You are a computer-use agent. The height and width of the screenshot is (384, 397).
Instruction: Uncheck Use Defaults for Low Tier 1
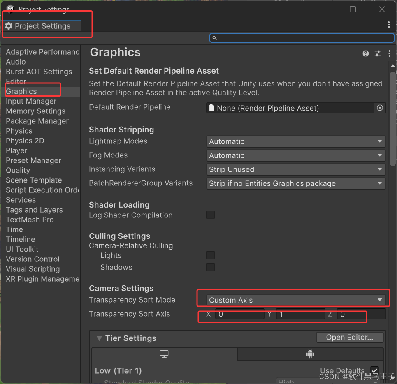tap(374, 370)
